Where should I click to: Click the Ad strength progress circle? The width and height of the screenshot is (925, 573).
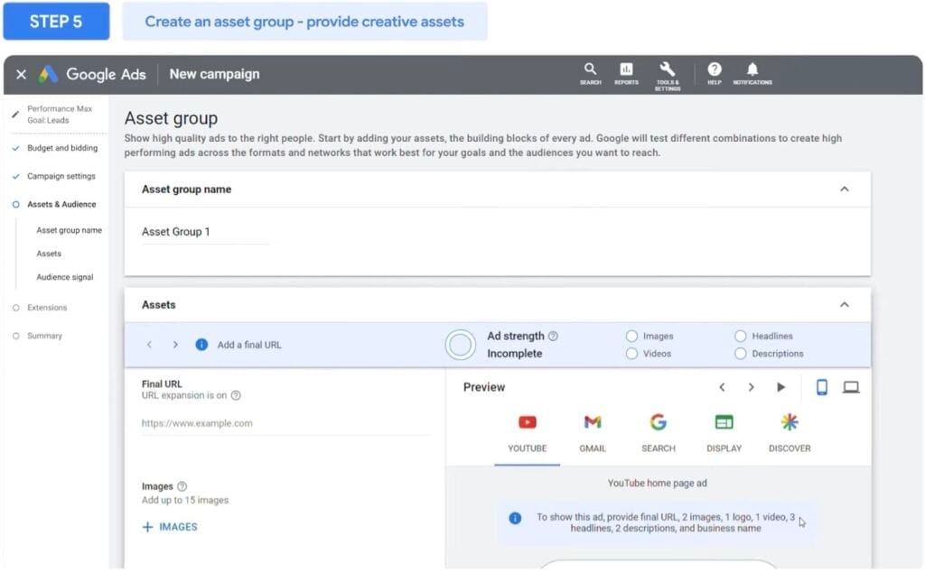tap(460, 345)
